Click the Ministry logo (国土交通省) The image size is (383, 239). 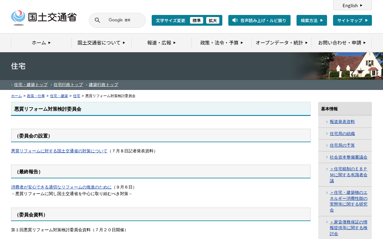point(44,18)
